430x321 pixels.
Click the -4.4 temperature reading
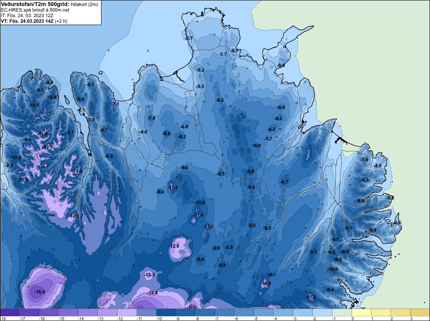(143, 132)
